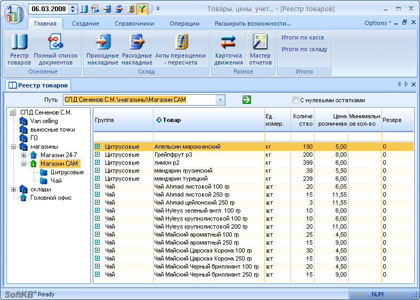This screenshot has height=300, width=420.
Task: Expand the склады tree node
Action: (x=14, y=189)
